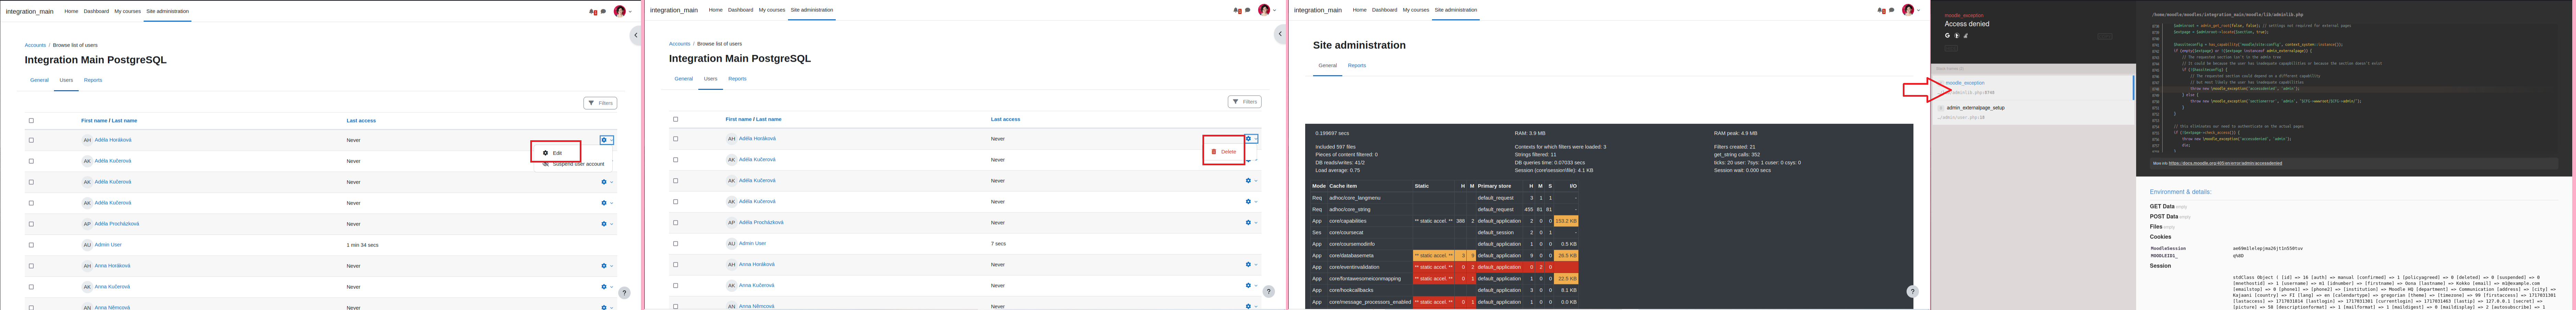The image size is (2576, 310).
Task: Click the AH avatar badge of Adéla Horáková in the Edit-menu window
Action: click(87, 141)
